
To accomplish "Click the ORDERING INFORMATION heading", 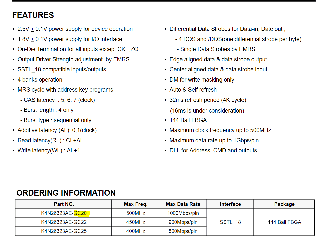I will (x=66, y=193).
